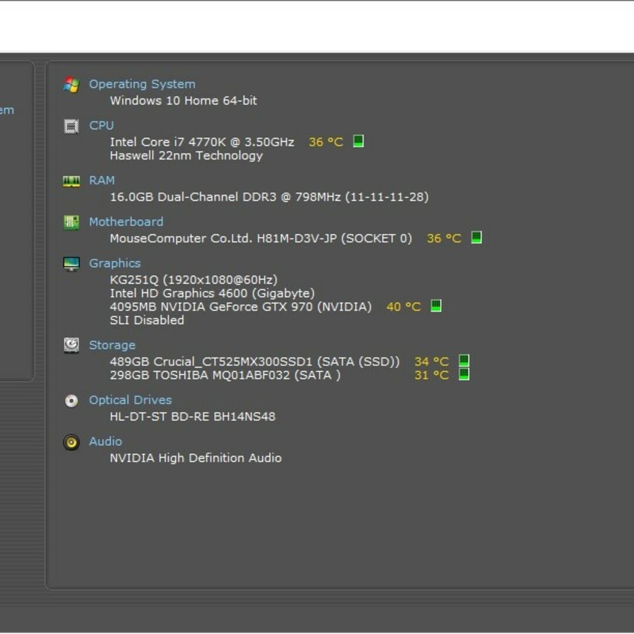
Task: Click the green temperature indicator beside Crucial SSD 34 °C
Action: point(464,360)
